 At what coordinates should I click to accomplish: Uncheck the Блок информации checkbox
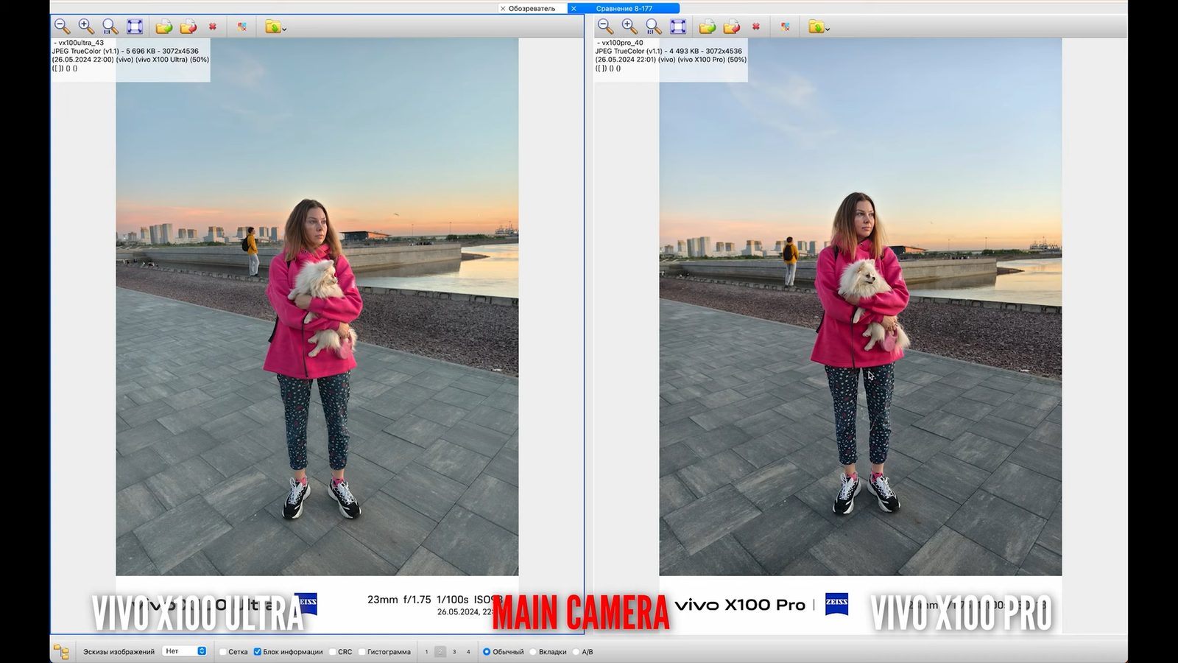258,652
